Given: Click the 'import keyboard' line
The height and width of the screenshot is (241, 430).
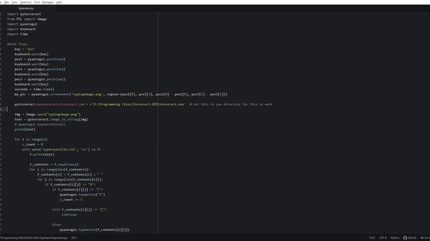Looking at the screenshot, I should (x=21, y=29).
